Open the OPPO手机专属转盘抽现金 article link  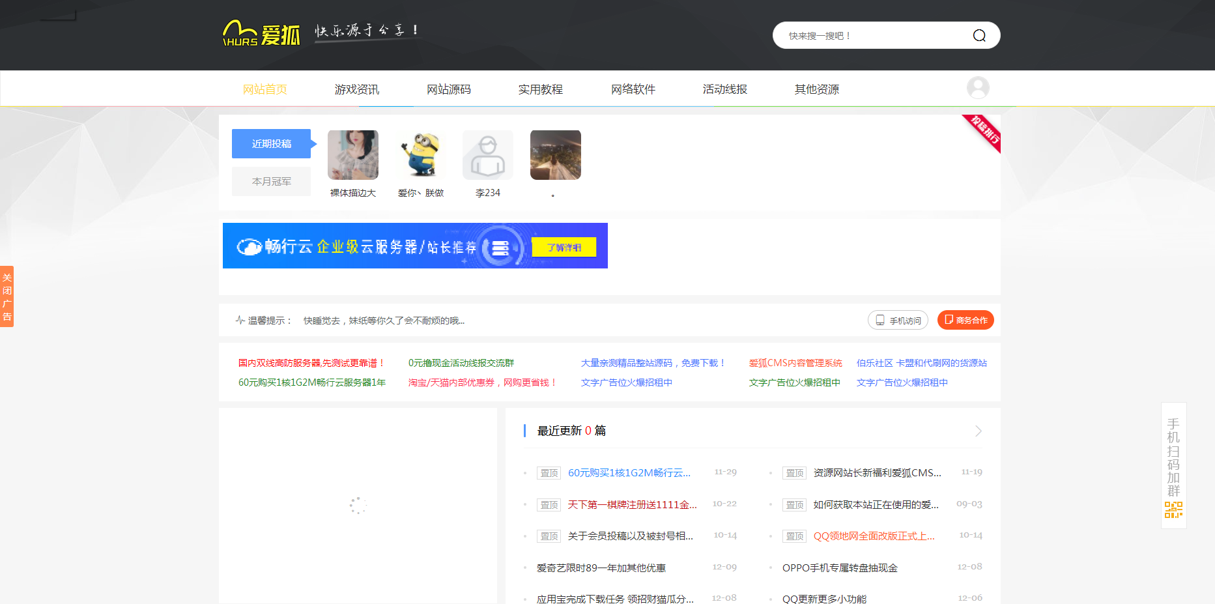(840, 568)
